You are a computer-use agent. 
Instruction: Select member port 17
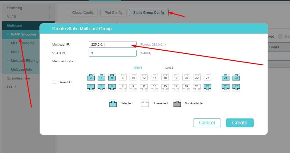pyautogui.click(x=176, y=87)
